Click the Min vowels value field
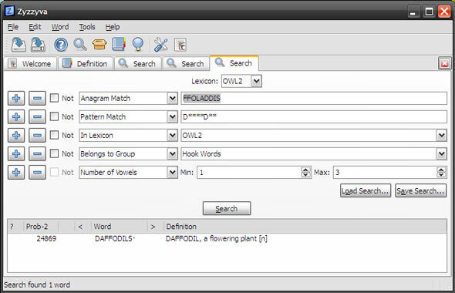The image size is (455, 293). point(249,172)
